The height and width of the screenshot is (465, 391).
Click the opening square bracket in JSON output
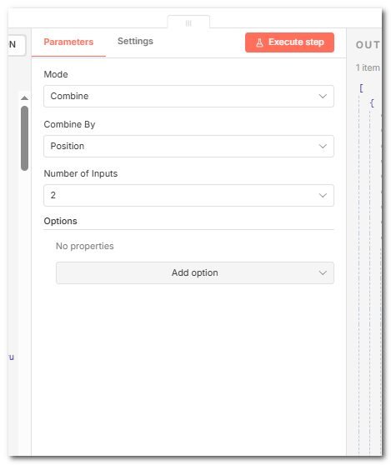pyautogui.click(x=361, y=88)
